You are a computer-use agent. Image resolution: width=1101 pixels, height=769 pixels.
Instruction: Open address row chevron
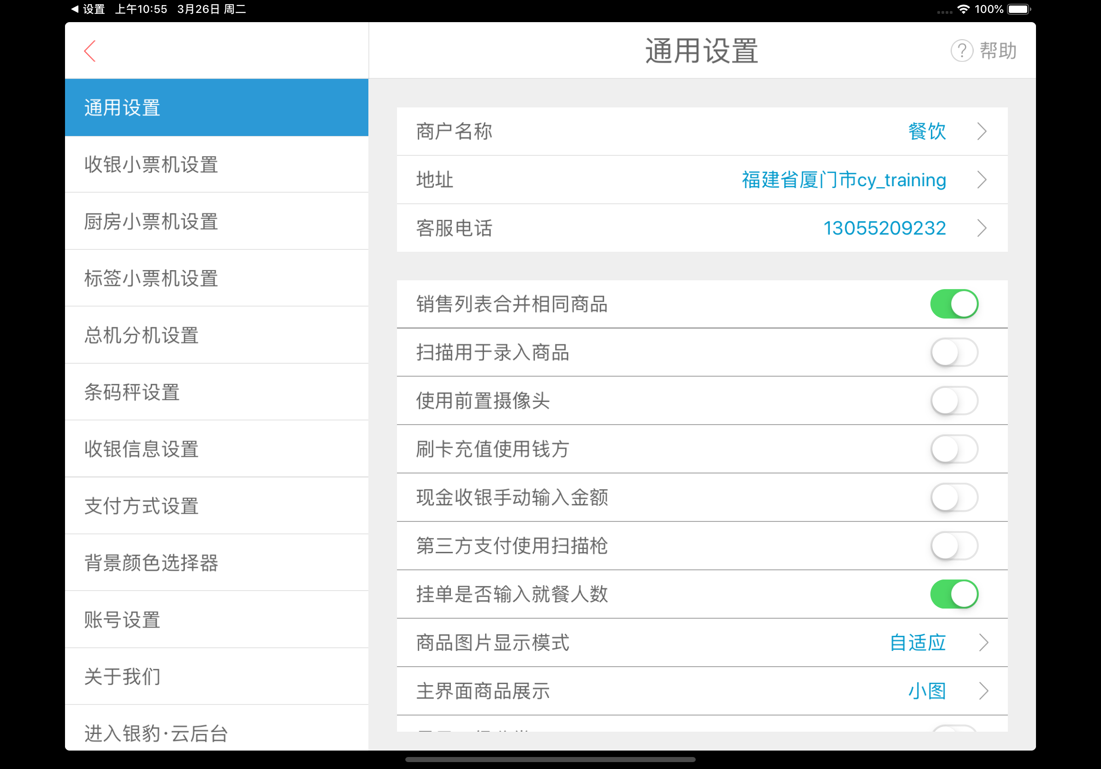pos(982,180)
